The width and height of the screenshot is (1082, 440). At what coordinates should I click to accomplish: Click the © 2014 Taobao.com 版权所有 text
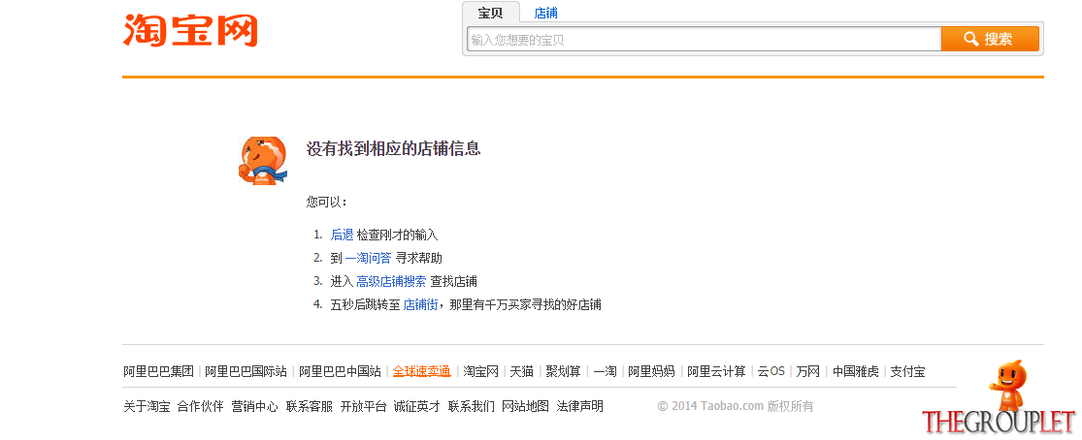point(736,406)
